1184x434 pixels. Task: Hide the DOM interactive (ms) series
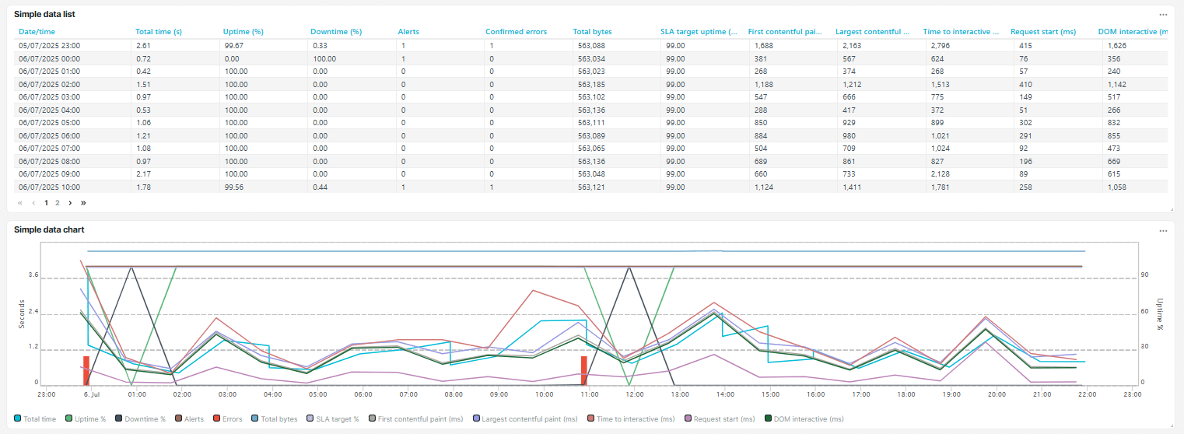coord(804,419)
